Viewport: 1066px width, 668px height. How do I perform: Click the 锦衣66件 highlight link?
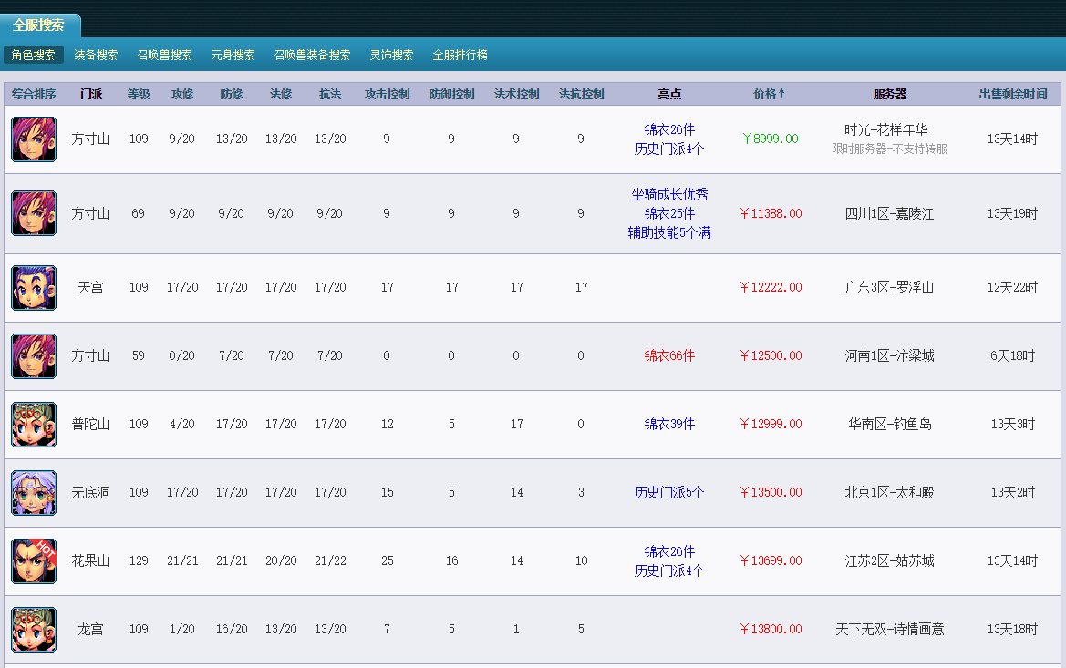click(x=669, y=356)
